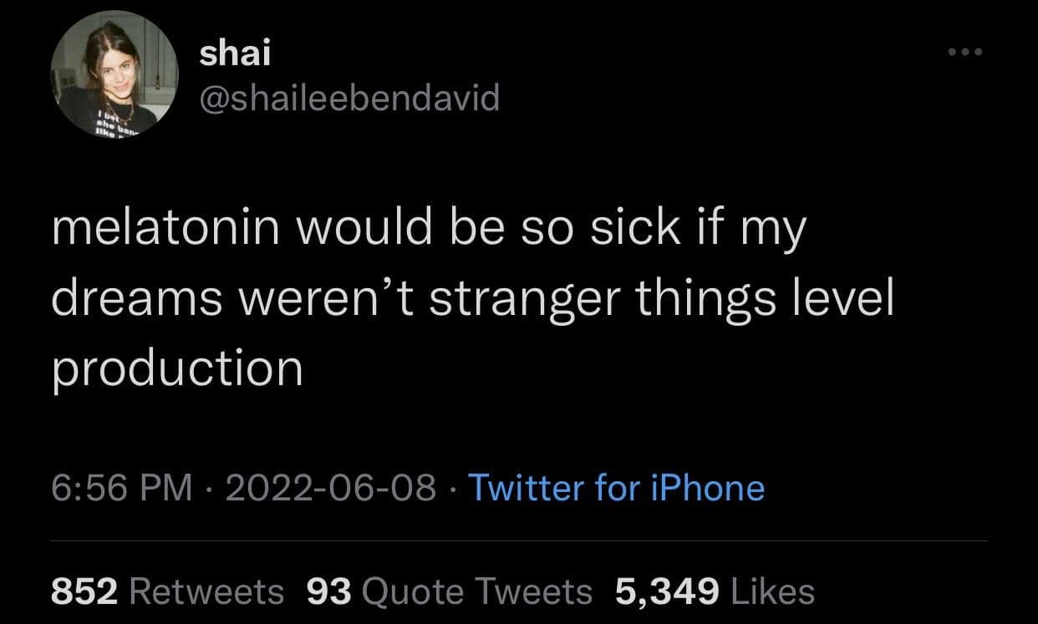This screenshot has height=624, width=1038.
Task: Open the "Twitter for iPhone" source link
Action: tap(616, 487)
